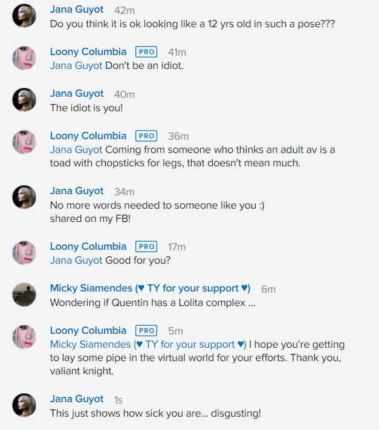Click the 6m timestamp on Micky's comment
Viewport: 379px width, 430px height.
pyautogui.click(x=268, y=289)
